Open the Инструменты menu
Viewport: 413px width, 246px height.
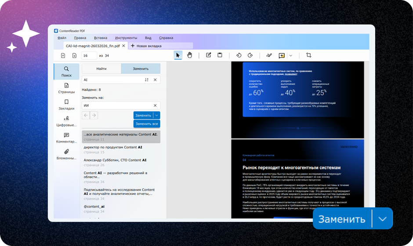pyautogui.click(x=126, y=38)
